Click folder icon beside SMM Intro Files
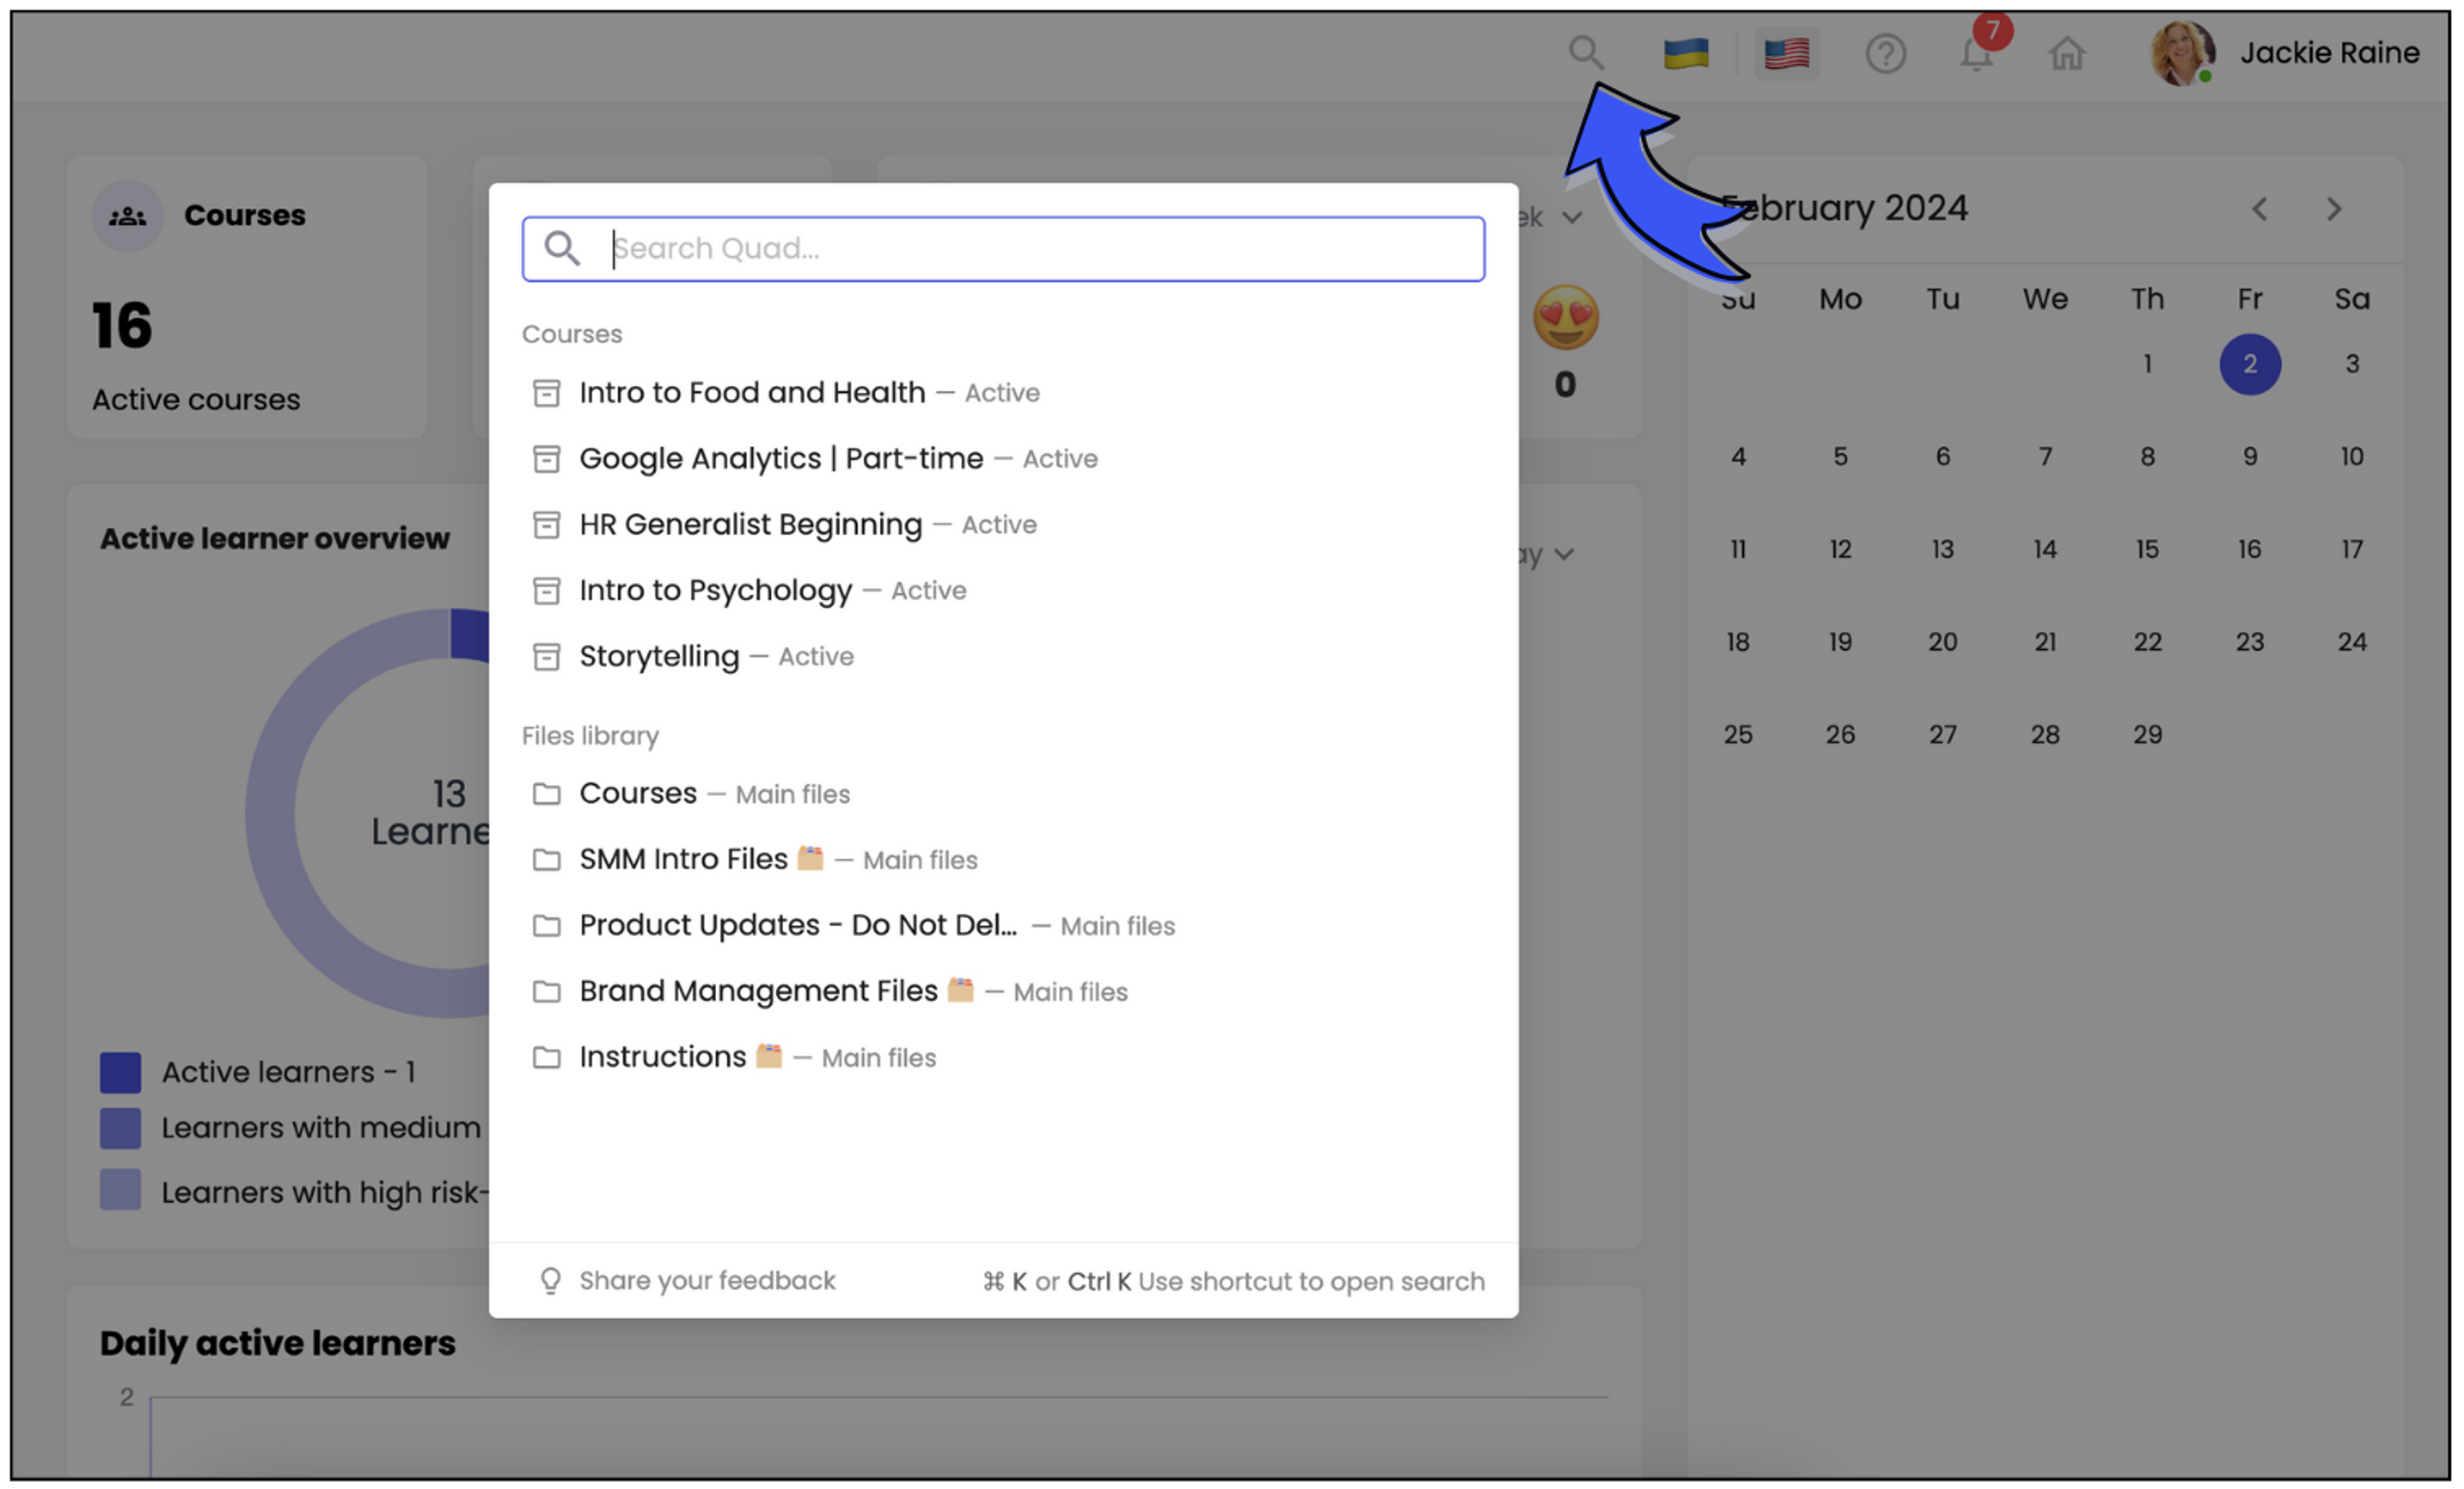The width and height of the screenshot is (2464, 1489). click(x=546, y=860)
